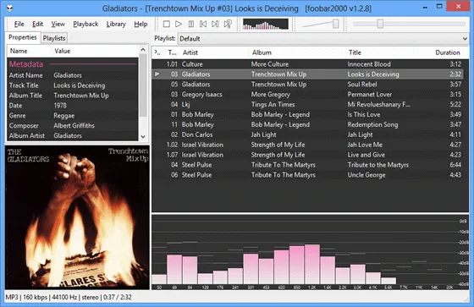This screenshot has width=474, height=307.
Task: Click the Composer Albert Griffiths row
Action: coord(73,126)
